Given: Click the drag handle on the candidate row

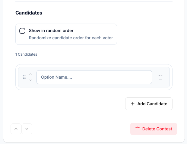Looking at the screenshot, I should coord(24,77).
